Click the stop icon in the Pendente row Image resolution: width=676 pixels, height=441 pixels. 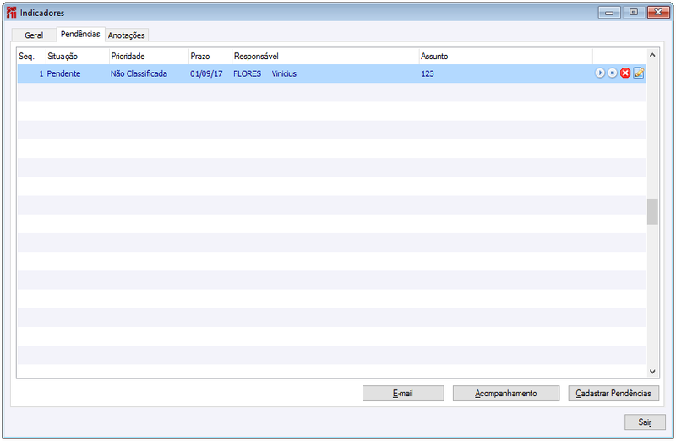click(x=612, y=73)
